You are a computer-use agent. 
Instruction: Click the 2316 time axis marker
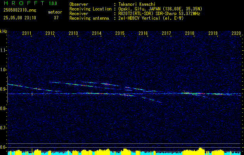[x=143, y=33]
